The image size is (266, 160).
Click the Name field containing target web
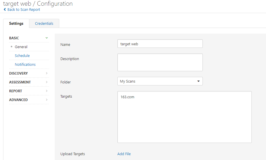(x=160, y=44)
